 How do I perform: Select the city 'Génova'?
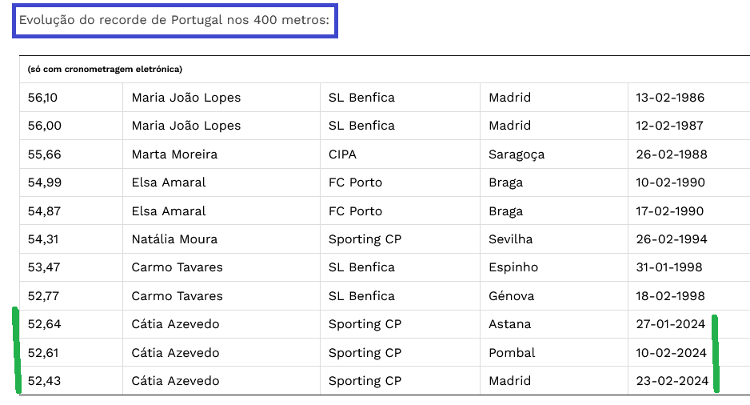click(511, 296)
